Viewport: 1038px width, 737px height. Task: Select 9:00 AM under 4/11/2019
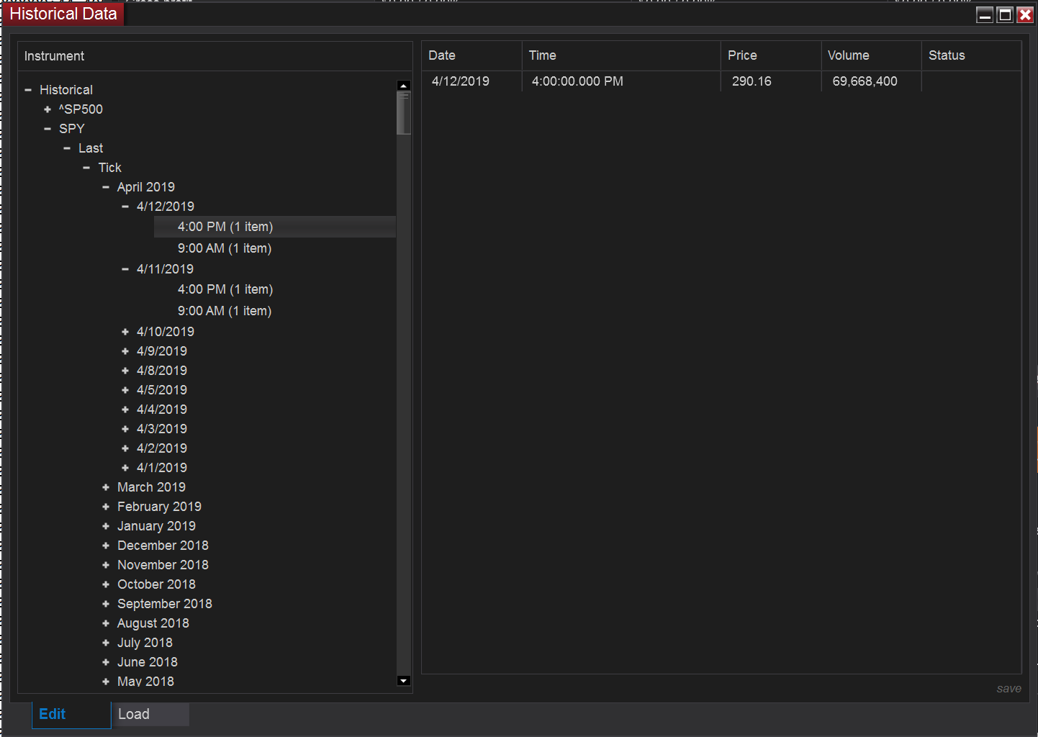coord(225,311)
